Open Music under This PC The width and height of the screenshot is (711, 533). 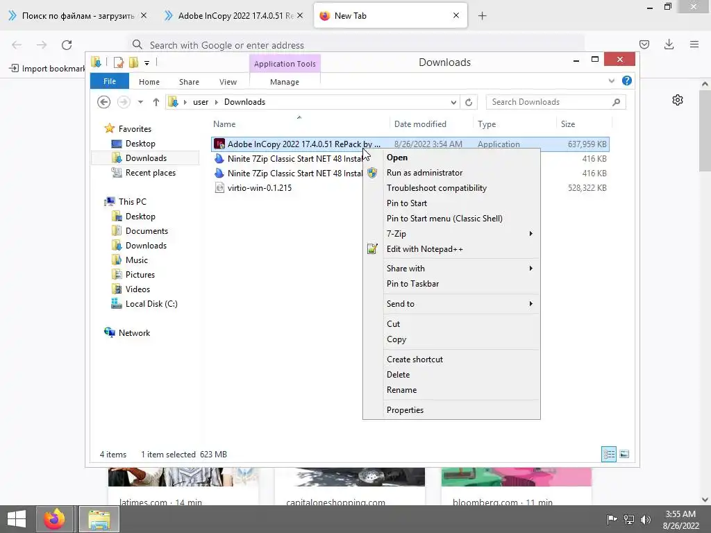pos(137,260)
